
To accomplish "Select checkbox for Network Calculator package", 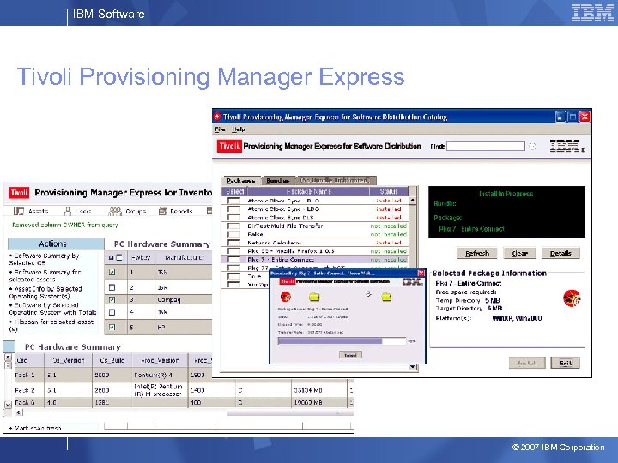I will pyautogui.click(x=233, y=243).
